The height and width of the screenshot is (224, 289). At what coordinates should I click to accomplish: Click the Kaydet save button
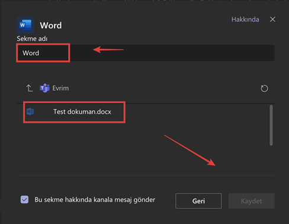(x=251, y=201)
